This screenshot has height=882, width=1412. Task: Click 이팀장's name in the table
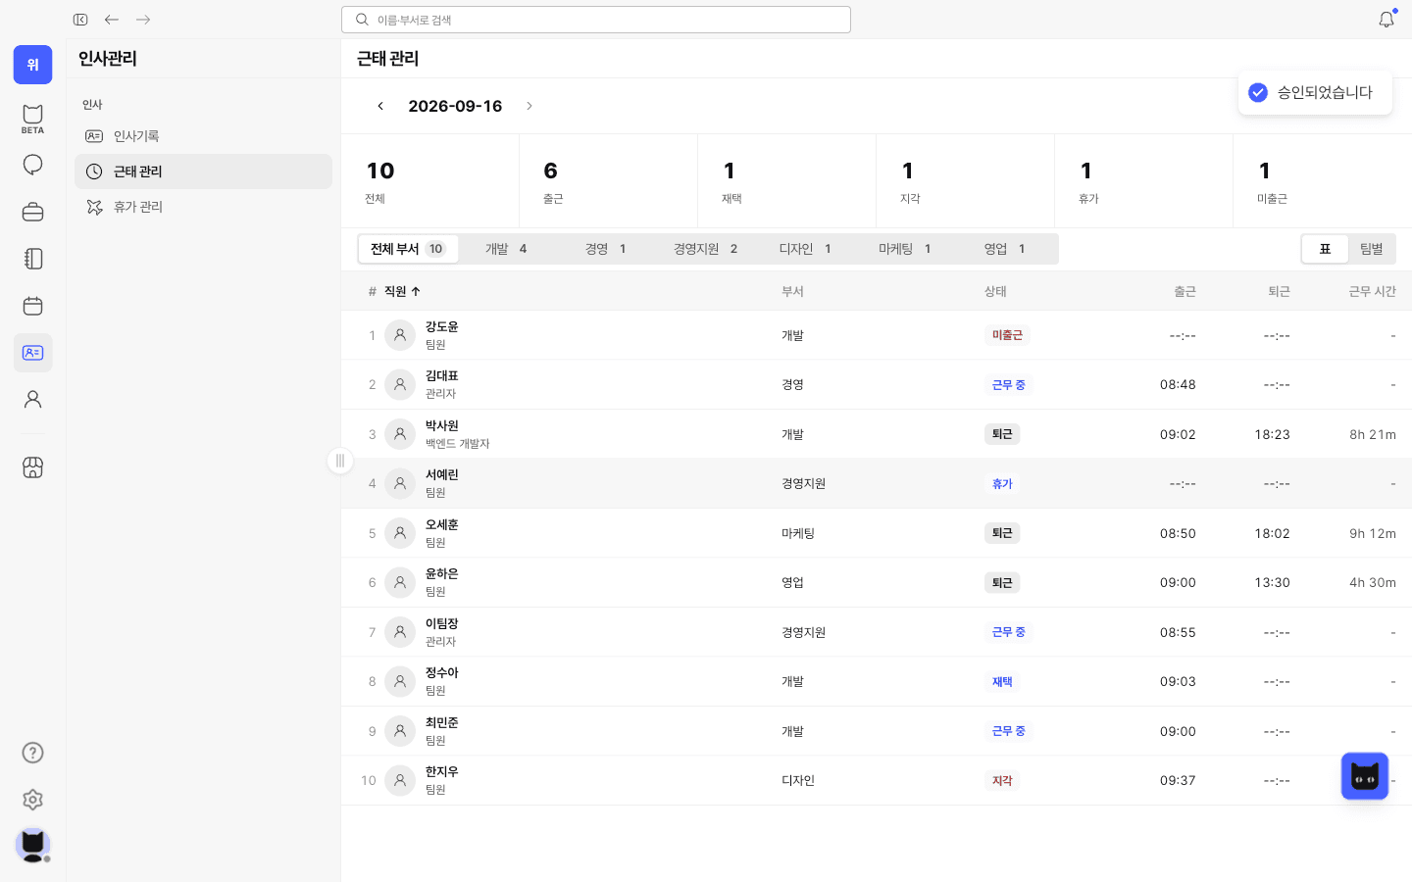click(441, 624)
